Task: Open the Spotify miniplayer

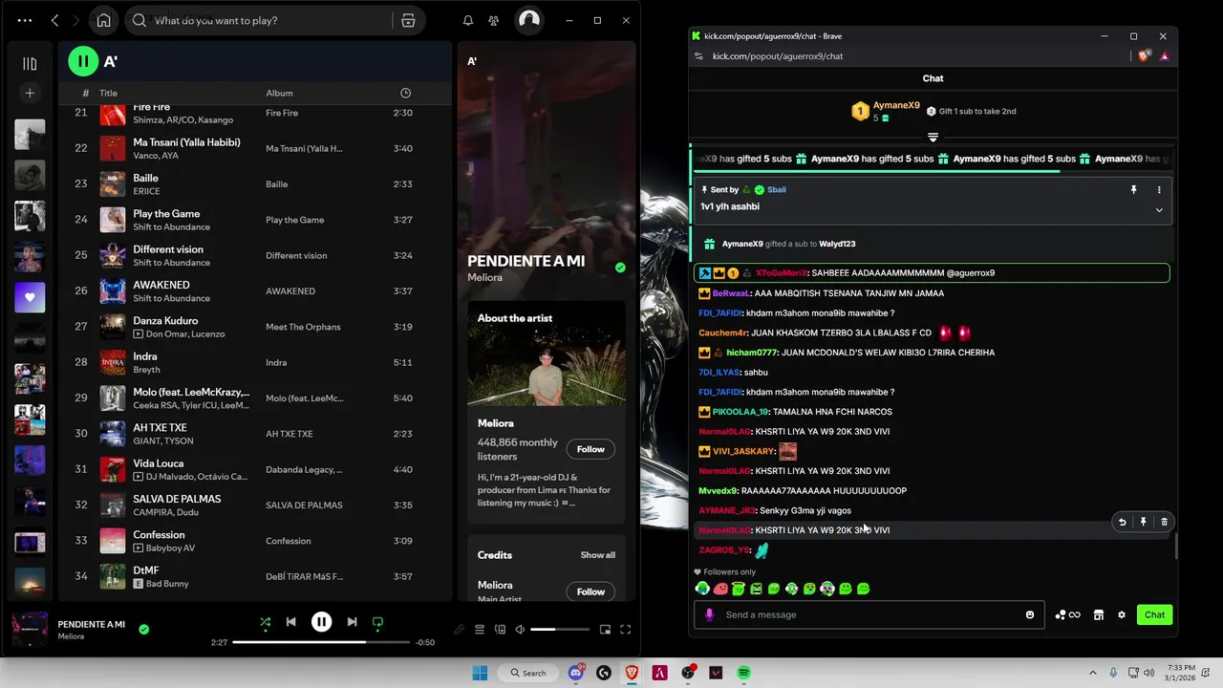Action: (605, 629)
